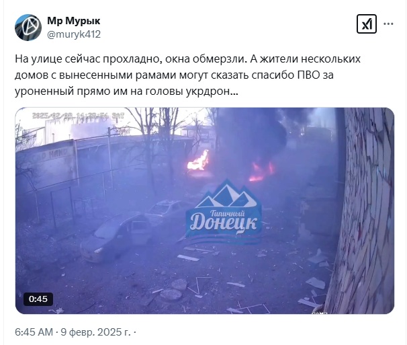Click the tweet text starting На улице
Screen dimensions: 407x345
[x=187, y=75]
